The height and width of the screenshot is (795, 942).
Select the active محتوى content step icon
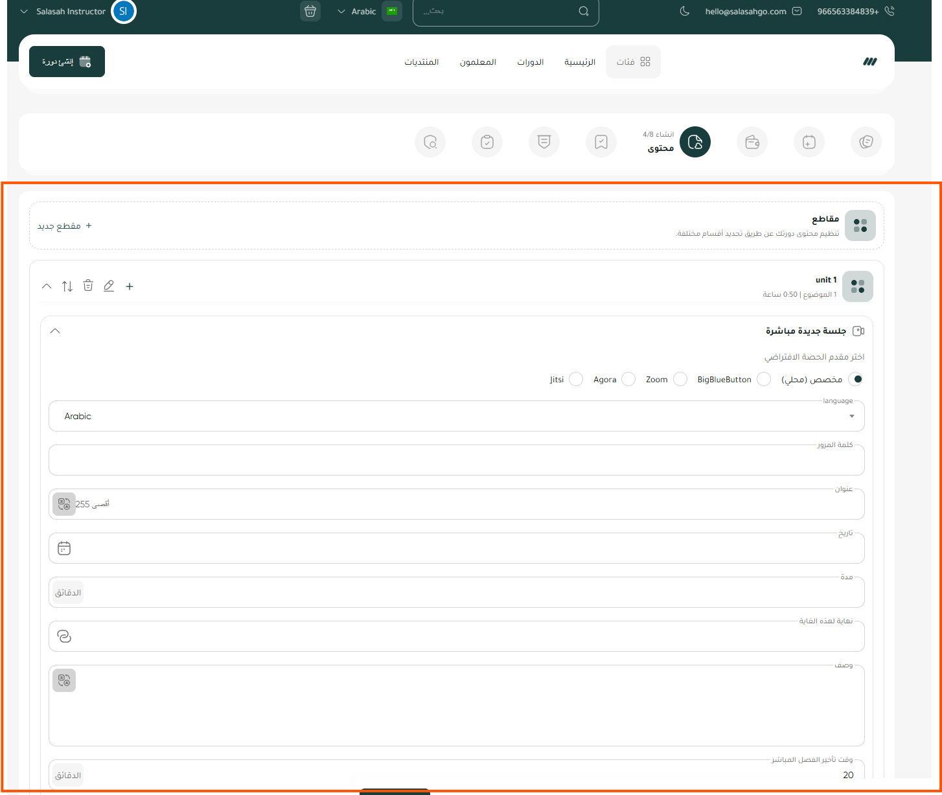click(x=695, y=142)
